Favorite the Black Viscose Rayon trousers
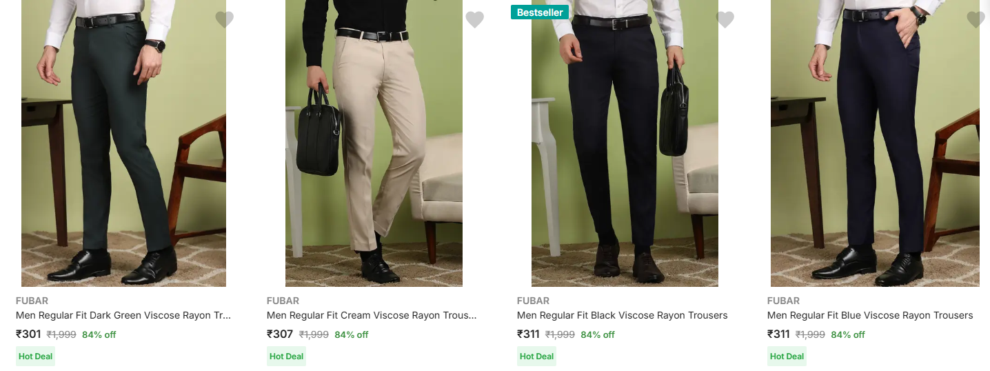 pyautogui.click(x=725, y=19)
